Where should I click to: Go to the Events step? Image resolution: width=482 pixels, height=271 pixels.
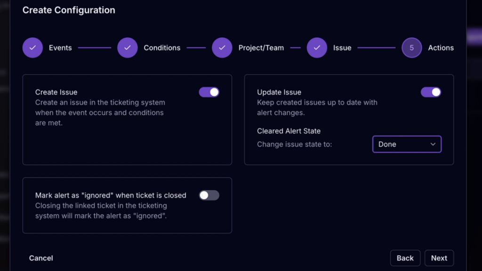coord(60,48)
